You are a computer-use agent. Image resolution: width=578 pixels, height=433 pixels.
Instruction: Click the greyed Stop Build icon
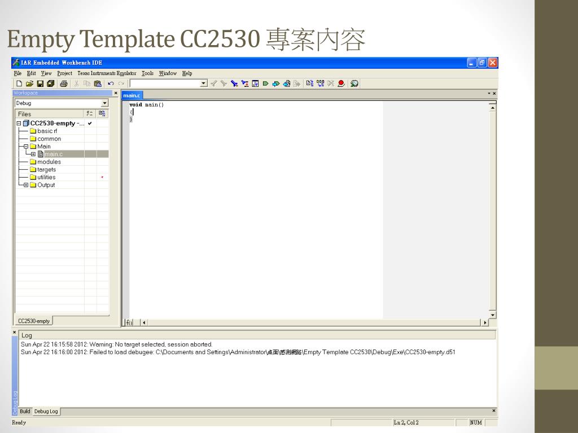(x=331, y=83)
